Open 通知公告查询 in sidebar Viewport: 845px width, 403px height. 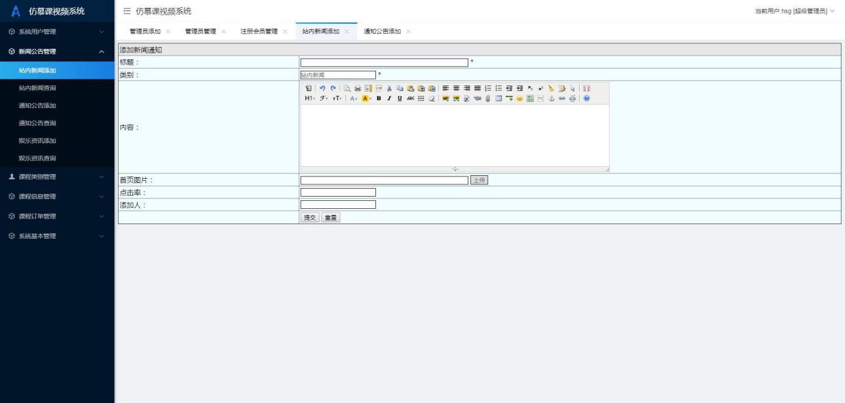tap(57, 123)
